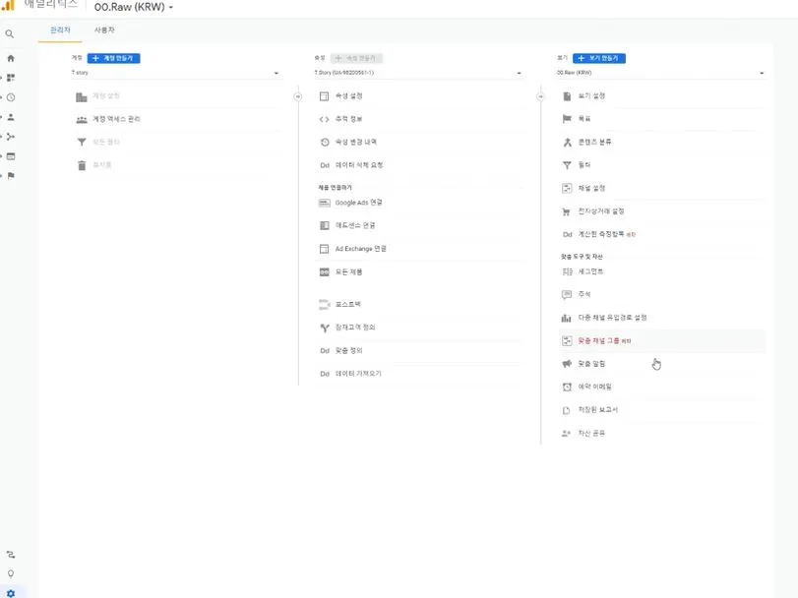The height and width of the screenshot is (598, 798).
Task: Open Customization via the dashboard grid icon
Action: pos(11,78)
